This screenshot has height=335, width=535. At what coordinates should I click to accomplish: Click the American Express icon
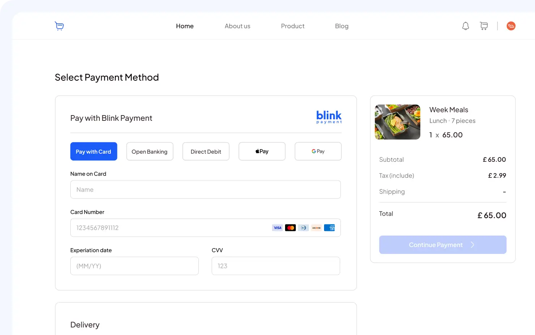click(x=329, y=228)
